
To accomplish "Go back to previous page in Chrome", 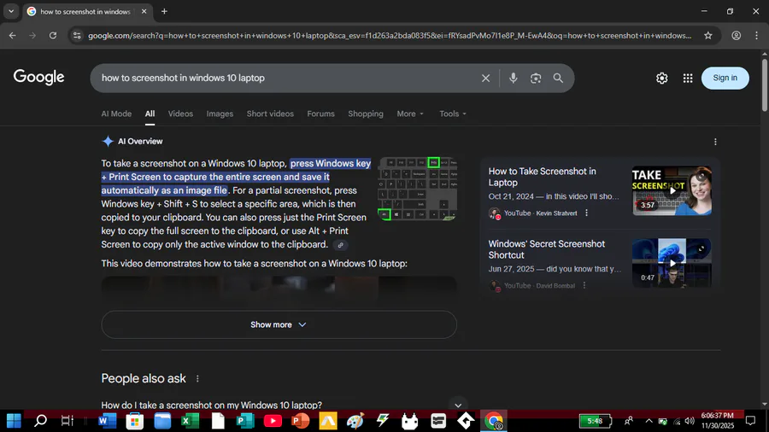I will click(12, 35).
